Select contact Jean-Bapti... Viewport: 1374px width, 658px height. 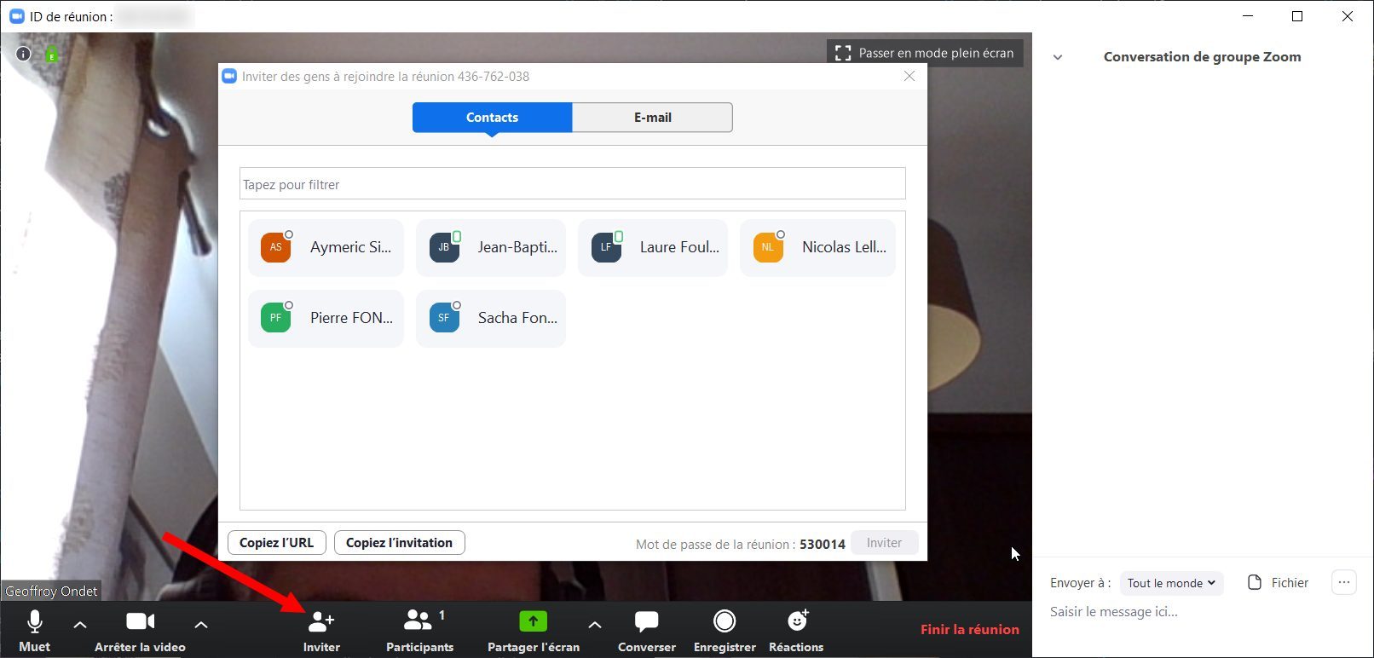[491, 247]
